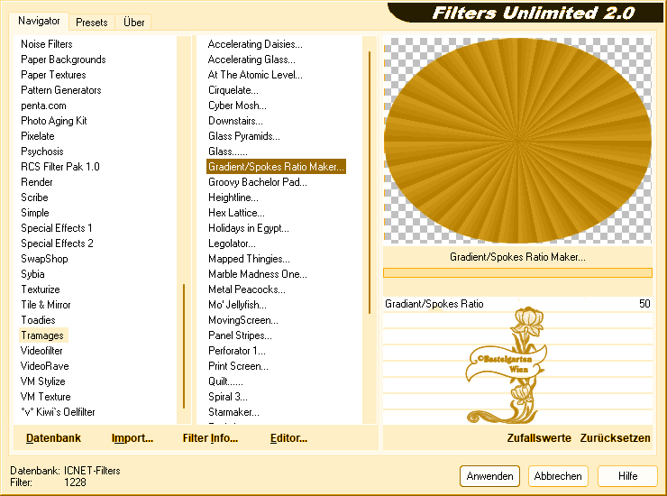Select the VM Texture category

tap(45, 397)
